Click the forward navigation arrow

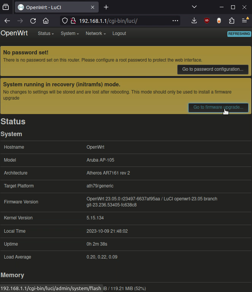point(20,21)
